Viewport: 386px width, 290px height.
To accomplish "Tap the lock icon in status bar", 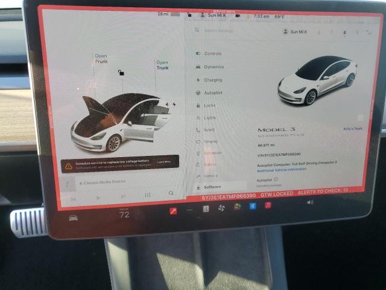I will coord(189,14).
